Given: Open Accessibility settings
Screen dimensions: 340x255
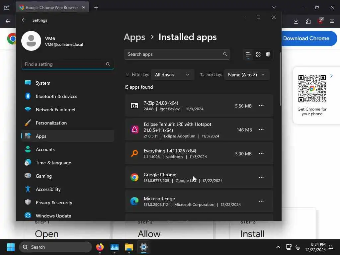Looking at the screenshot, I should click(68, 189).
